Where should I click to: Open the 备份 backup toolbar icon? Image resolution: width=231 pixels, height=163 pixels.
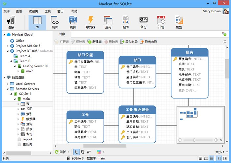143,22
